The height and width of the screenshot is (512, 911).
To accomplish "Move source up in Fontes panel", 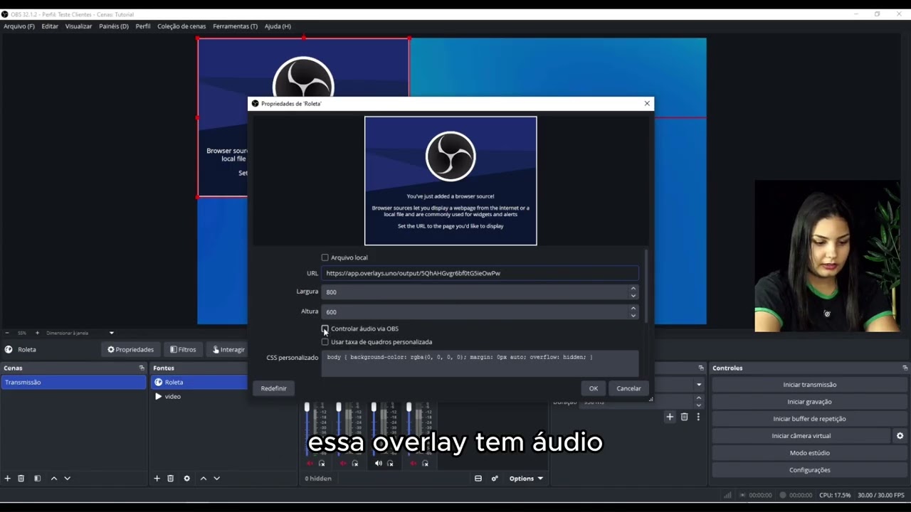I will (x=203, y=479).
